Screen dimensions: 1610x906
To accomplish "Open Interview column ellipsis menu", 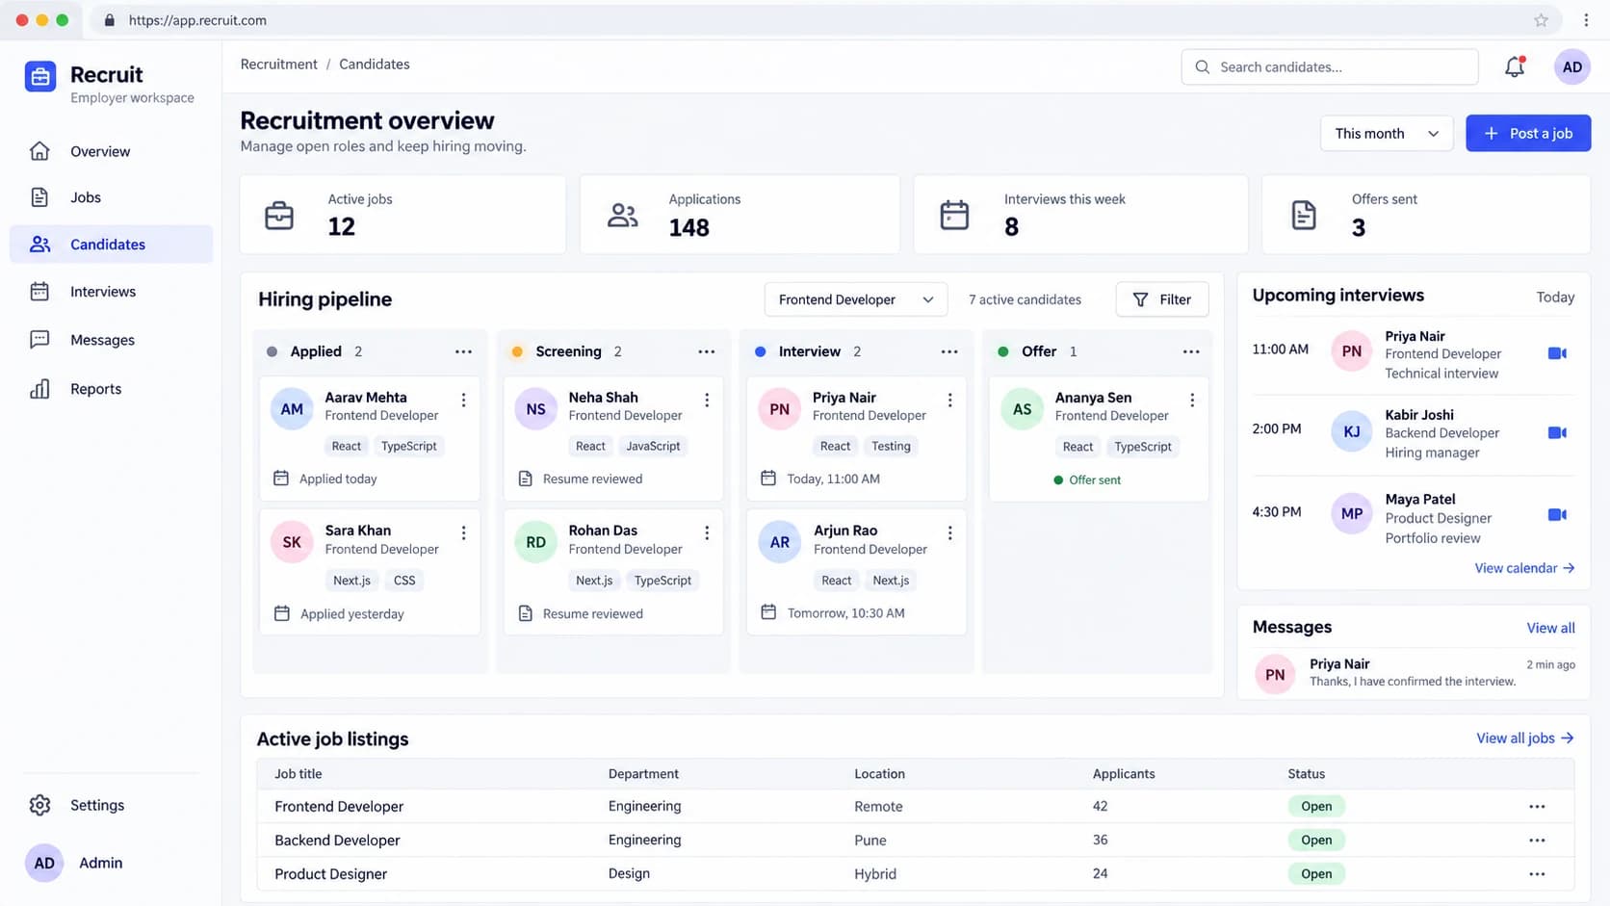I will (x=949, y=351).
